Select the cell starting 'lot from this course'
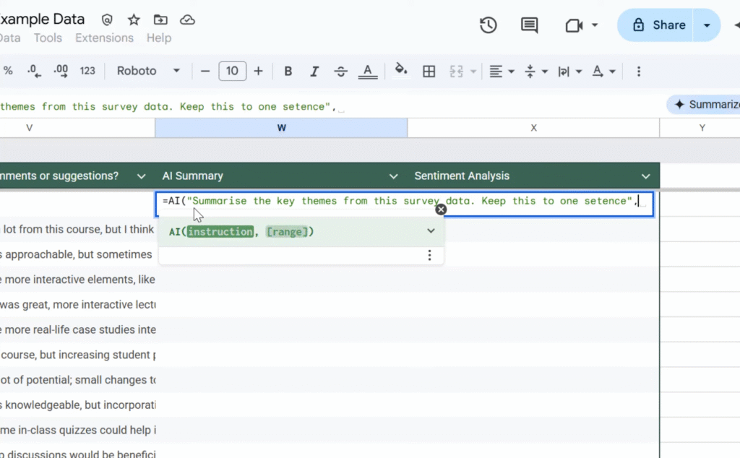This screenshot has height=458, width=740. [x=77, y=229]
